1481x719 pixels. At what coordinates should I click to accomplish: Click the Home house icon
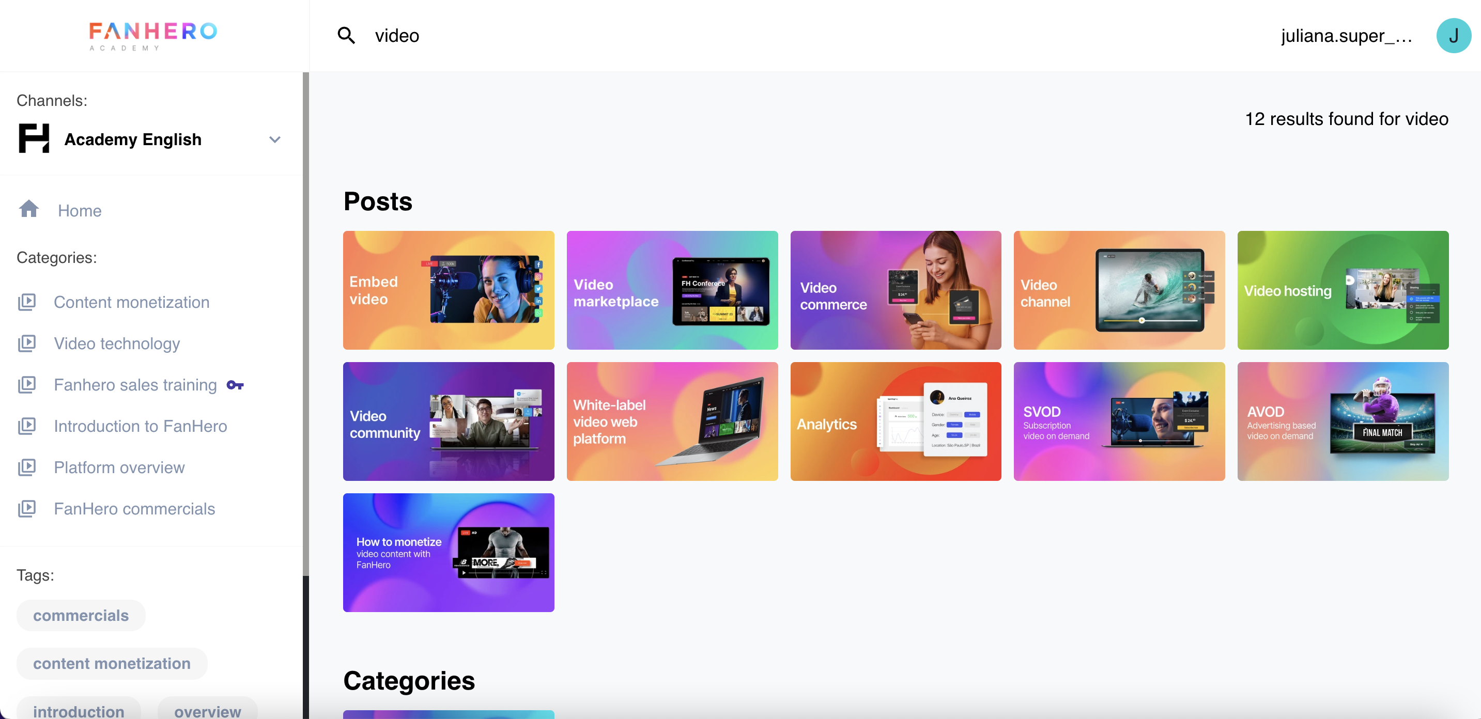click(29, 209)
